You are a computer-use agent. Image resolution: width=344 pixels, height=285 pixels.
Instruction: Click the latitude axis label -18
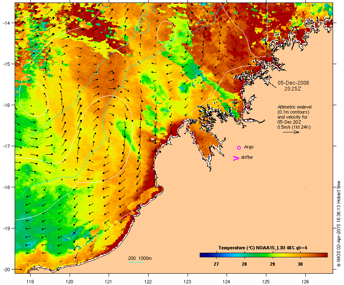point(7,187)
